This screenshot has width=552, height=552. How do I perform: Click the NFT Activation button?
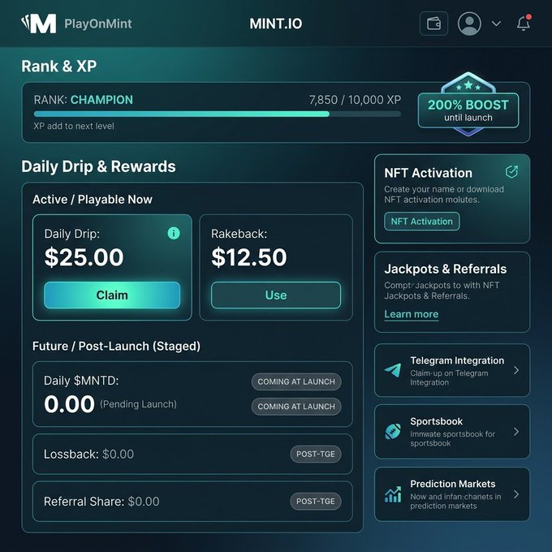coord(422,222)
